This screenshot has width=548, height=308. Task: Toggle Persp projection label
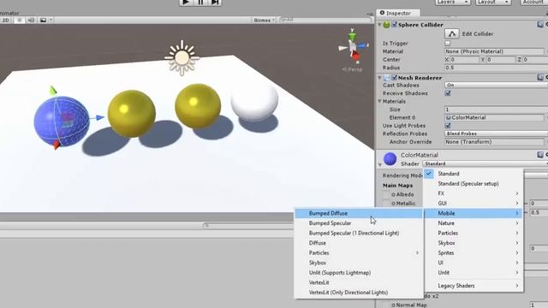click(352, 69)
